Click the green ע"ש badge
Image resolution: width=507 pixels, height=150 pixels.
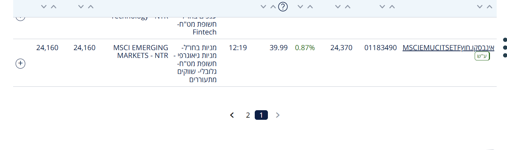point(482,56)
